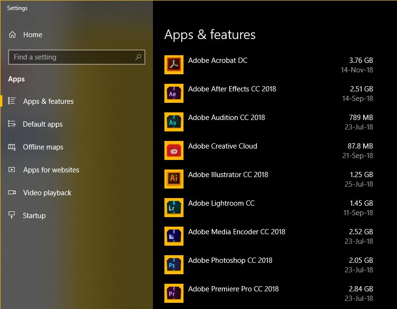Click the Media Encoder icon

point(173,236)
